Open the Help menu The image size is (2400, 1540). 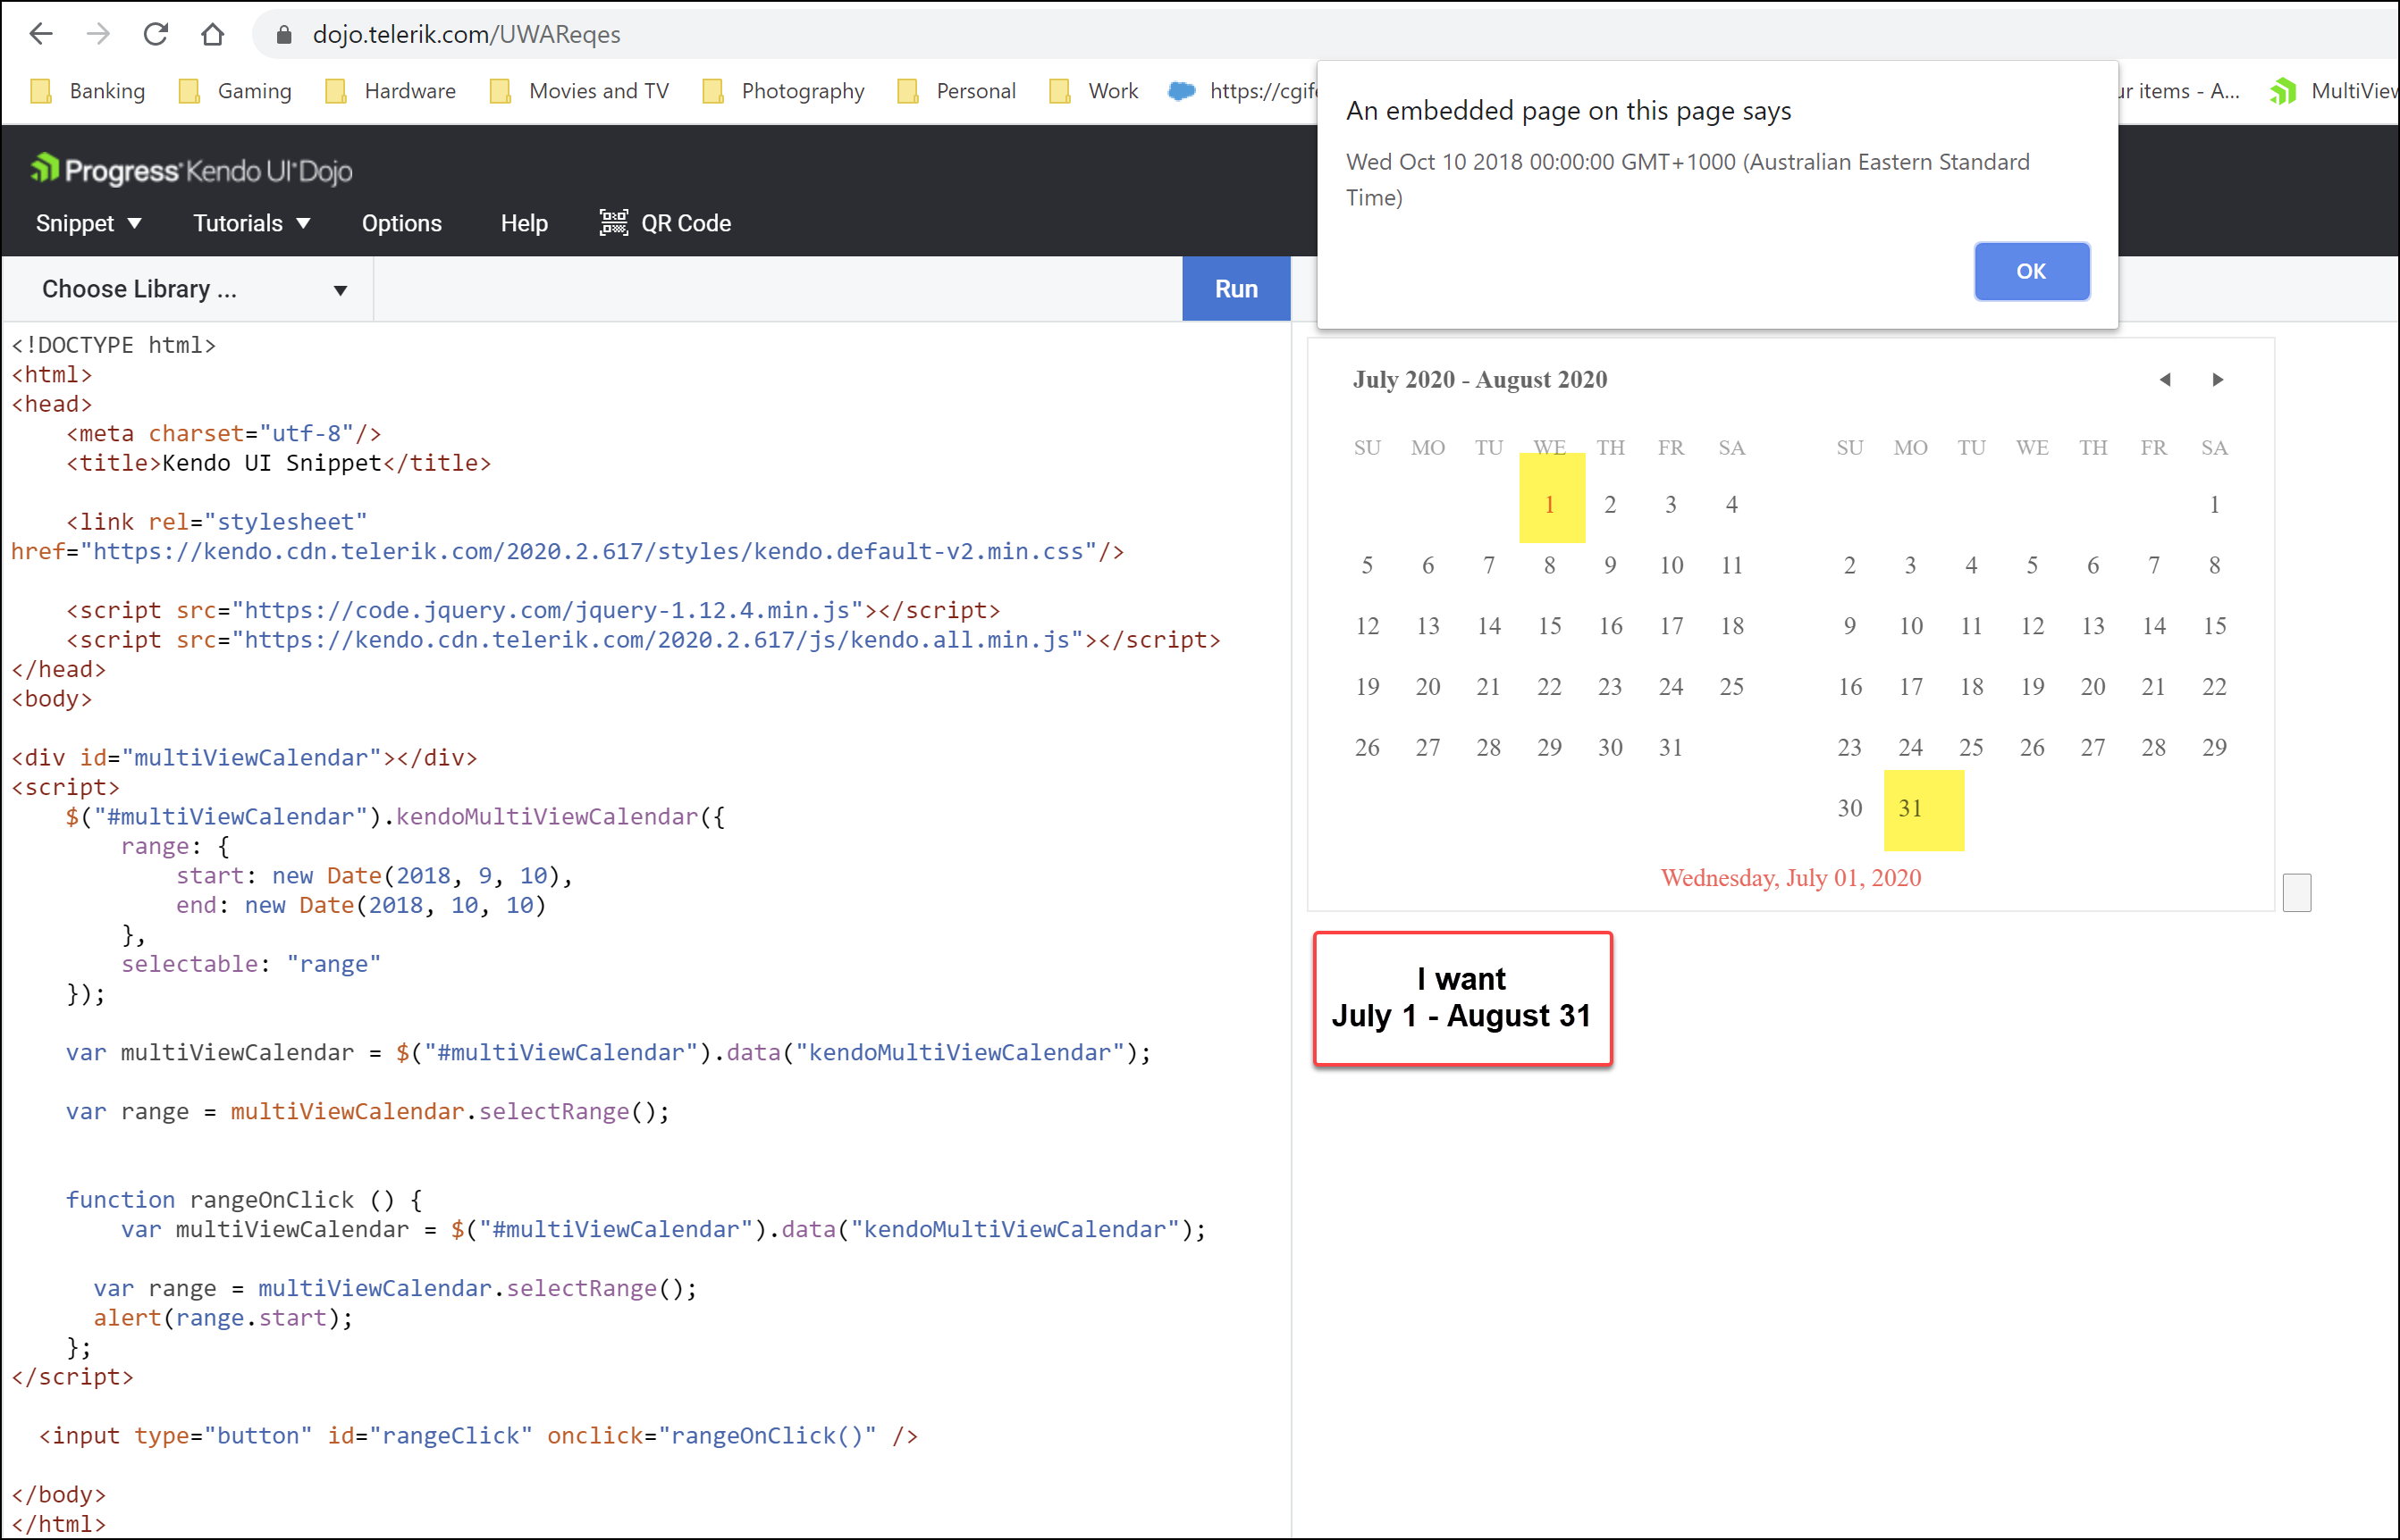click(x=524, y=223)
